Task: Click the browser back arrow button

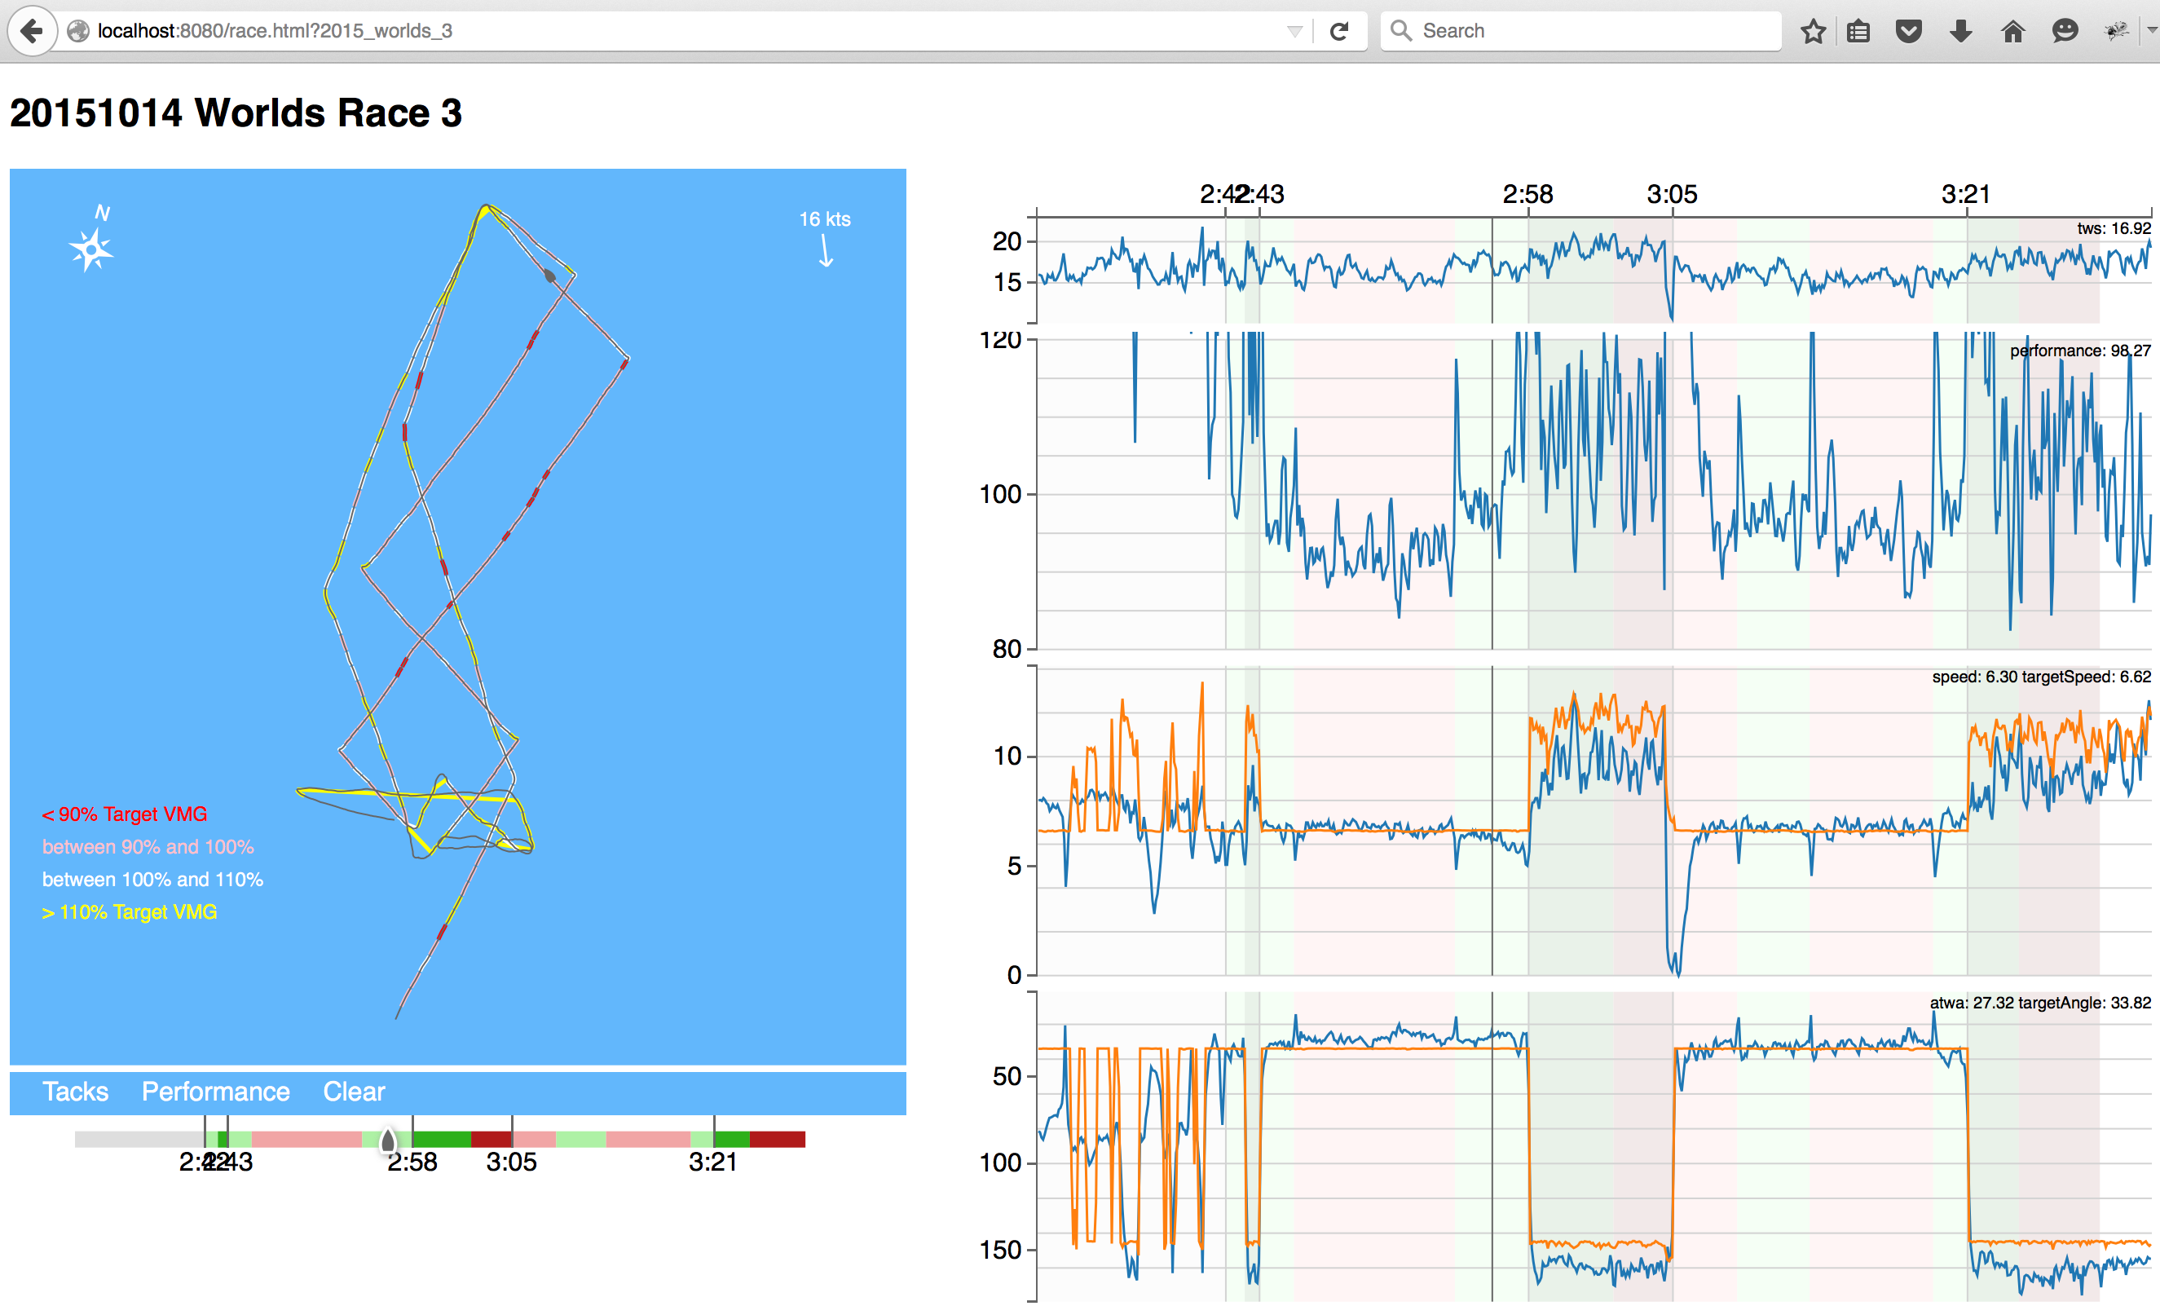Action: (x=32, y=31)
